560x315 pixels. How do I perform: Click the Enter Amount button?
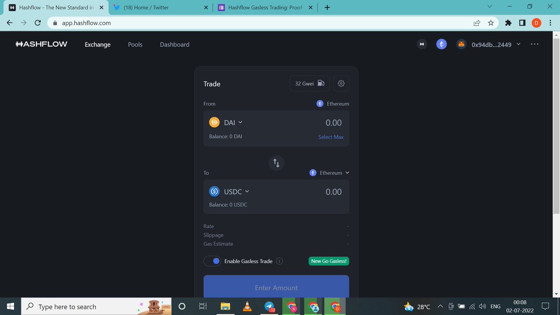click(x=276, y=287)
